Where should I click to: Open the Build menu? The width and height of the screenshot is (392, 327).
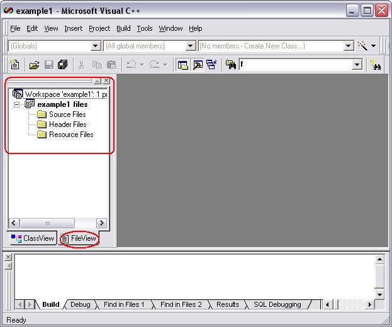(123, 28)
